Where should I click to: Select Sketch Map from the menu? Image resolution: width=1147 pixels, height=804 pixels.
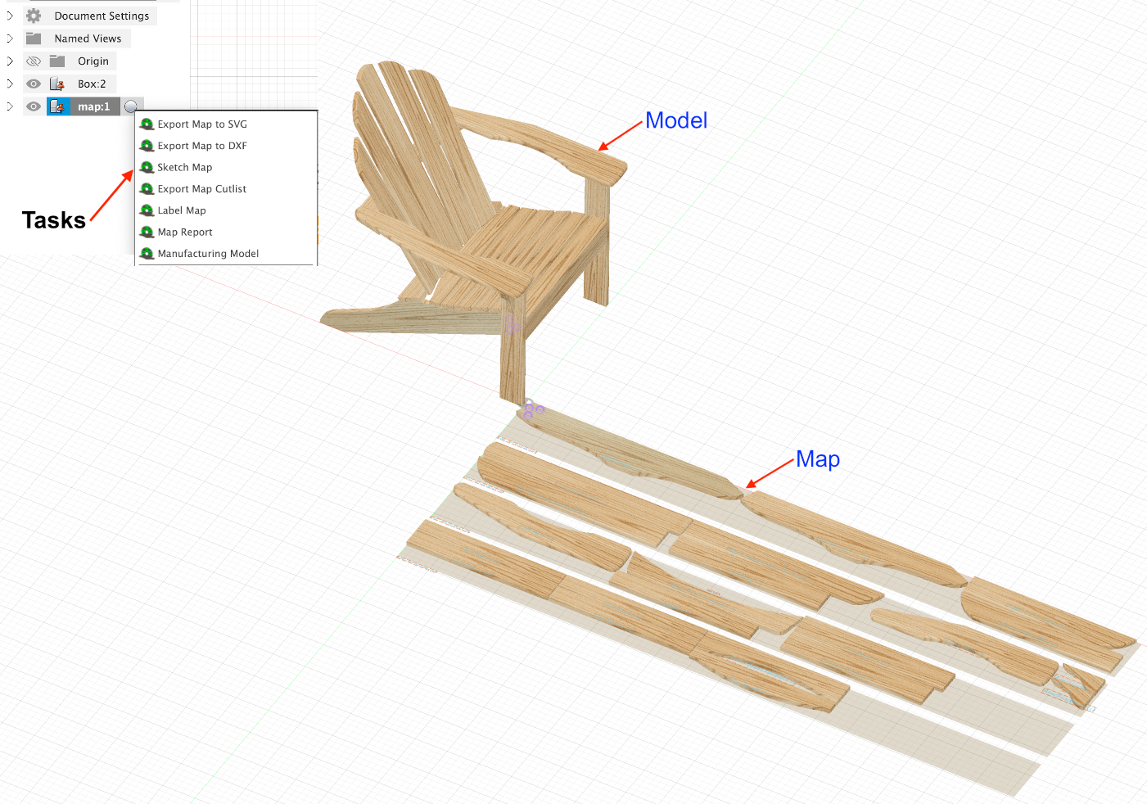coord(184,167)
